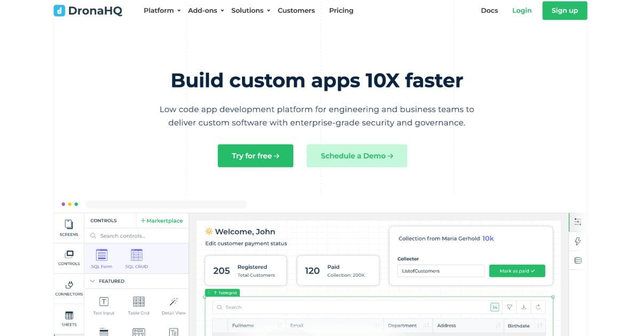Select the Table Grid control icon
The width and height of the screenshot is (641, 336).
[x=138, y=302]
